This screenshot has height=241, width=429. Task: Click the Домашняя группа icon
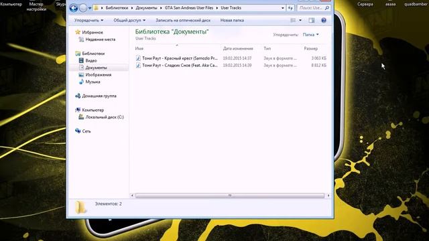click(x=78, y=96)
